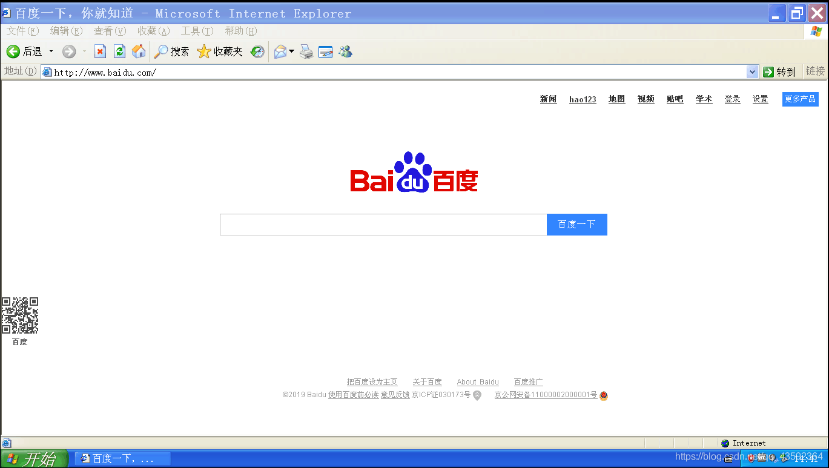Image resolution: width=829 pixels, height=468 pixels.
Task: Click the 百度一下 search button
Action: [x=576, y=225]
